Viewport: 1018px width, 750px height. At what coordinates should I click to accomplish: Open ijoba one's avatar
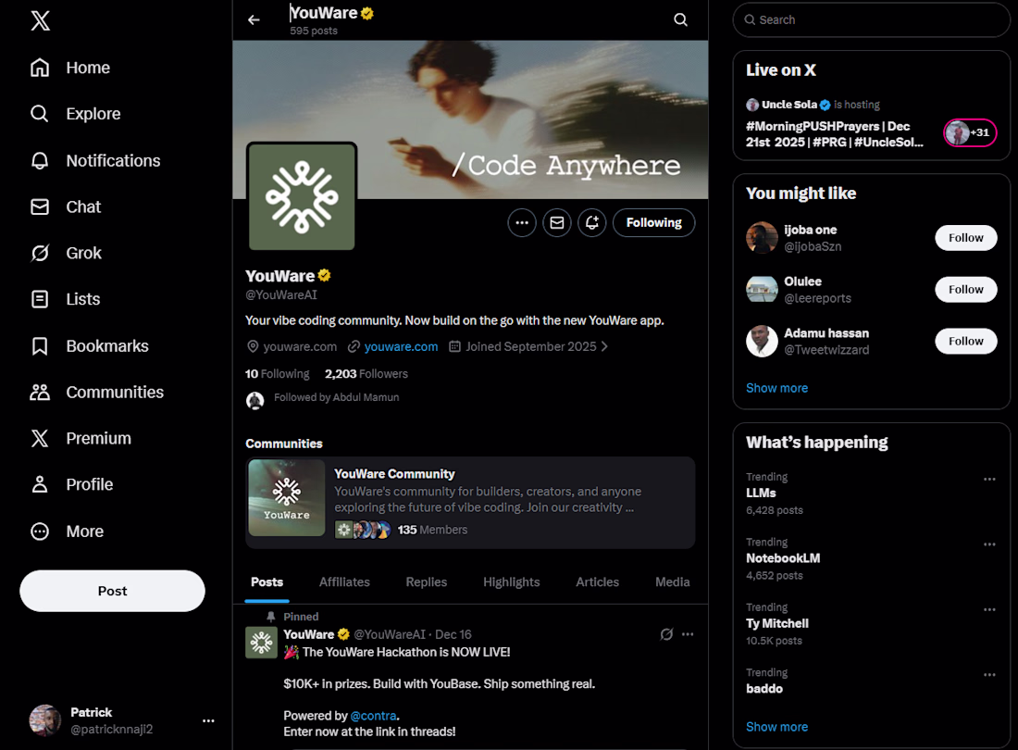click(762, 238)
